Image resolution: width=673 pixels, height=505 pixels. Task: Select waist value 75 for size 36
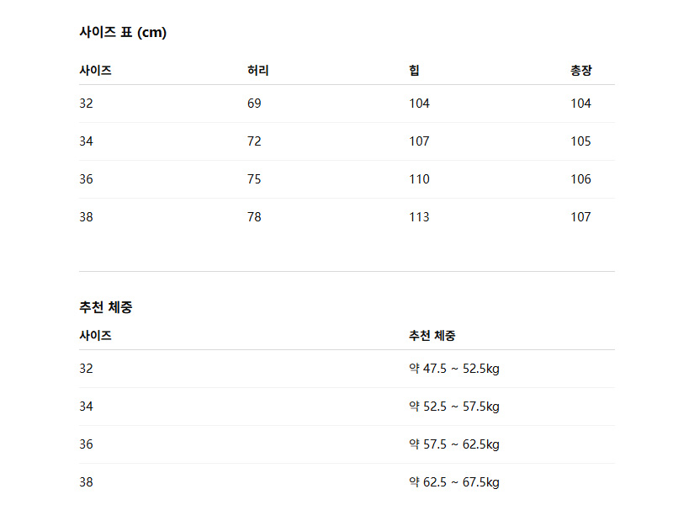254,179
